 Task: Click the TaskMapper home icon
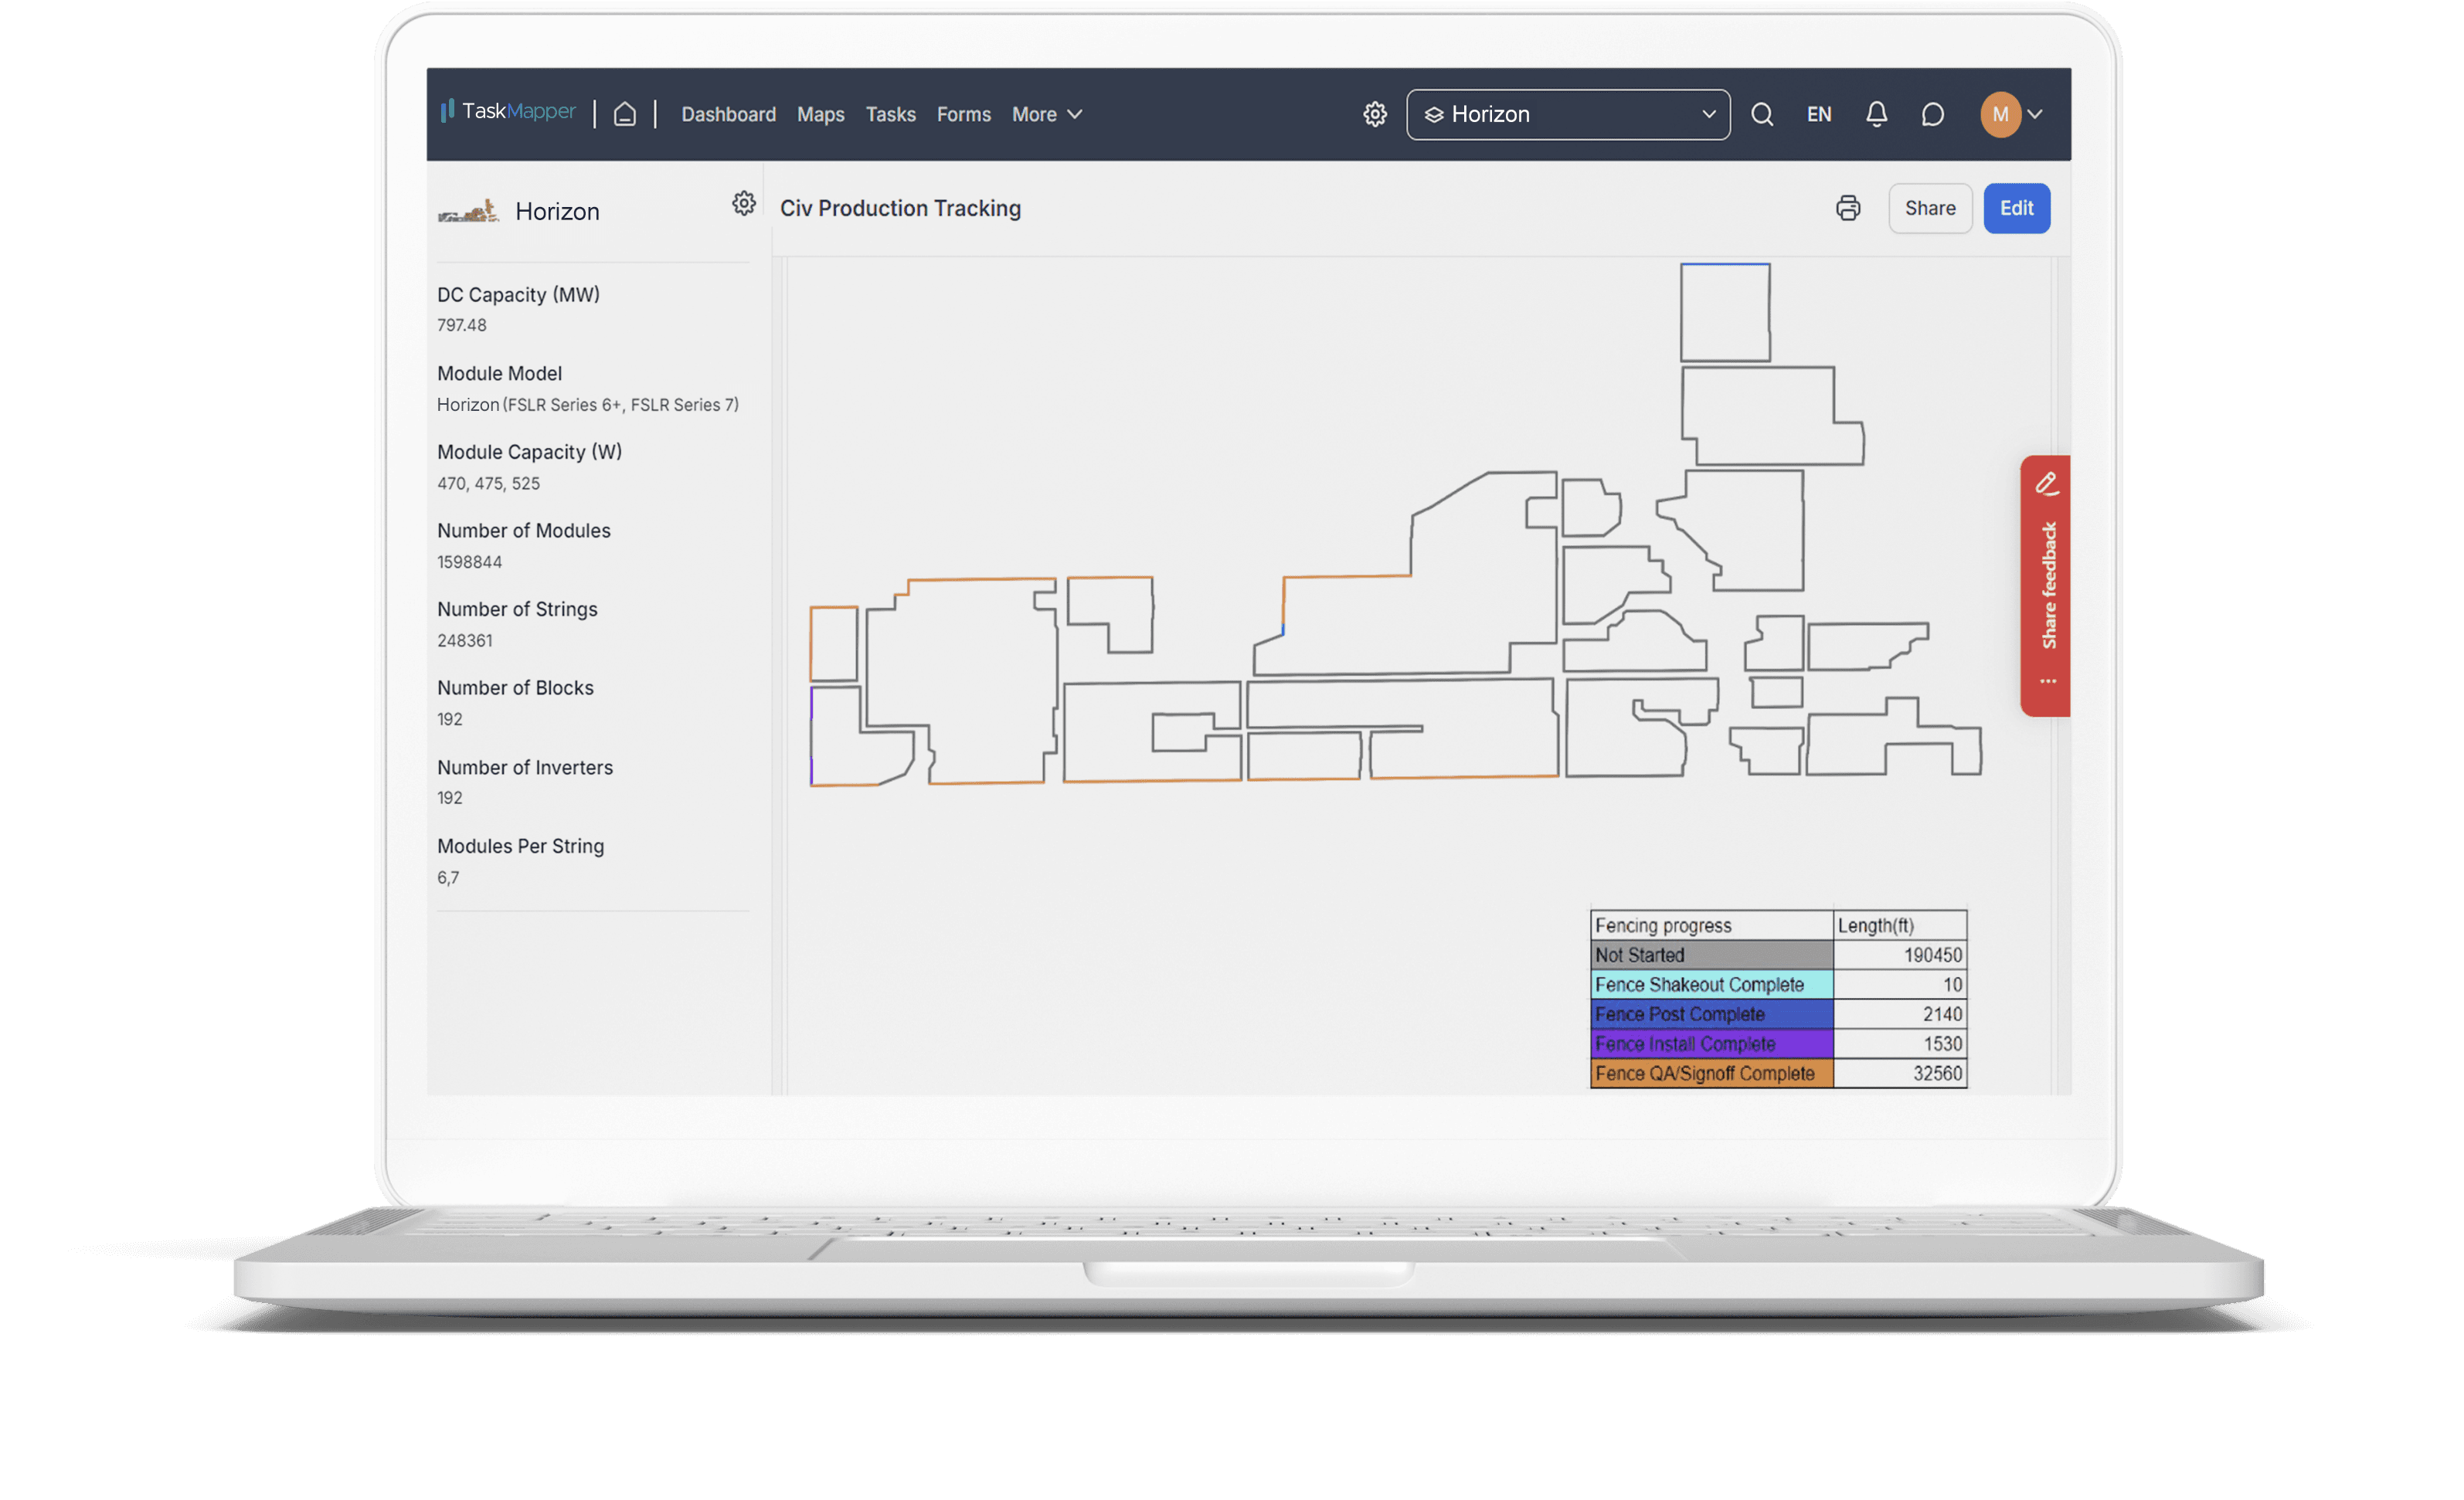tap(624, 114)
